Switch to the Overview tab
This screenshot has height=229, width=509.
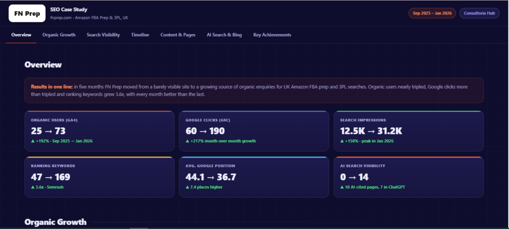[x=21, y=35]
